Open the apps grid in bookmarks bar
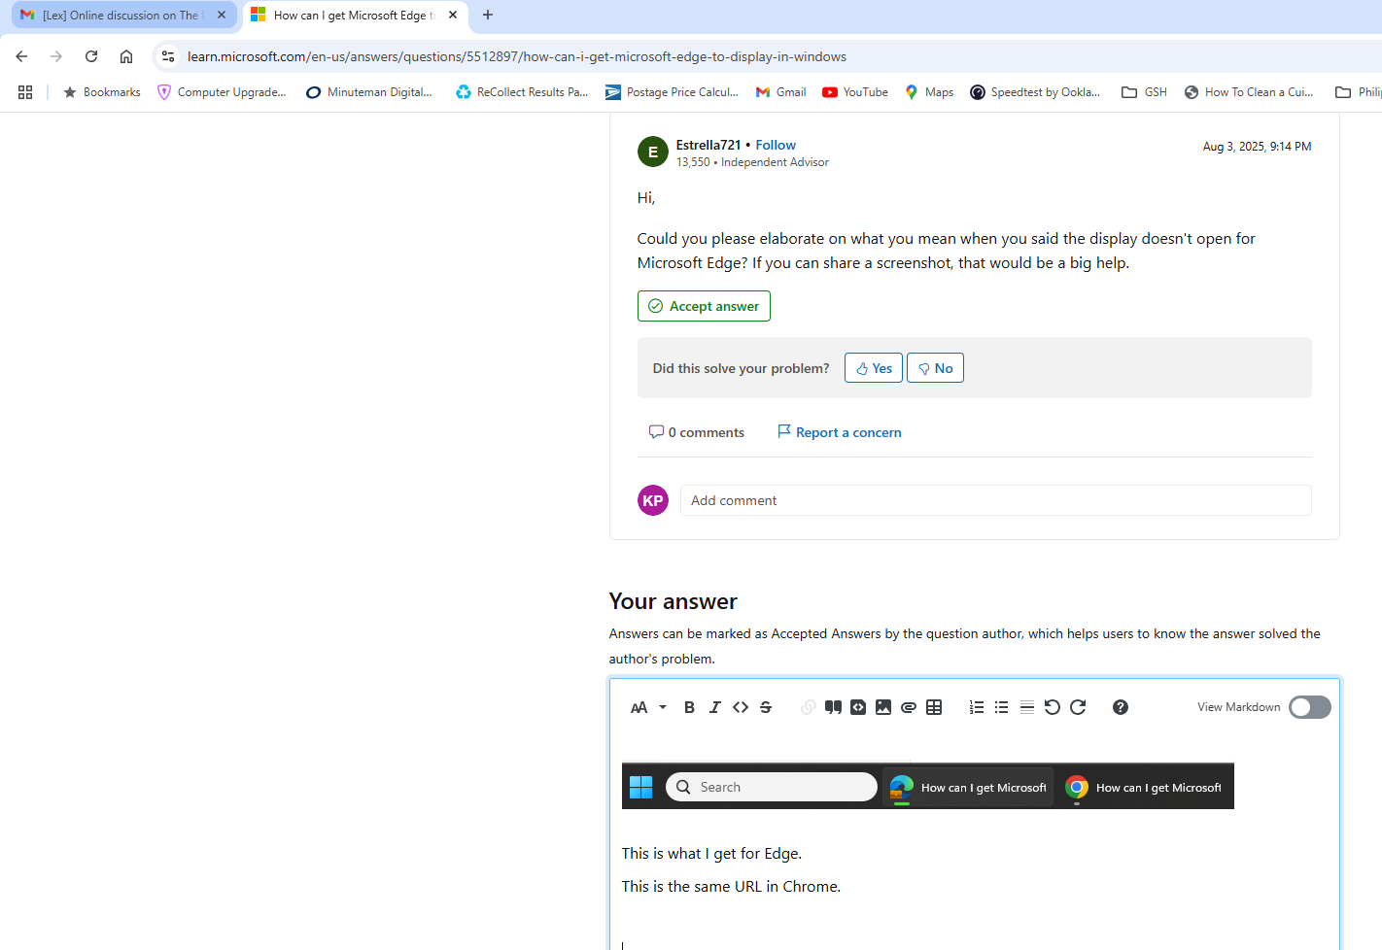1382x950 pixels. (x=25, y=92)
